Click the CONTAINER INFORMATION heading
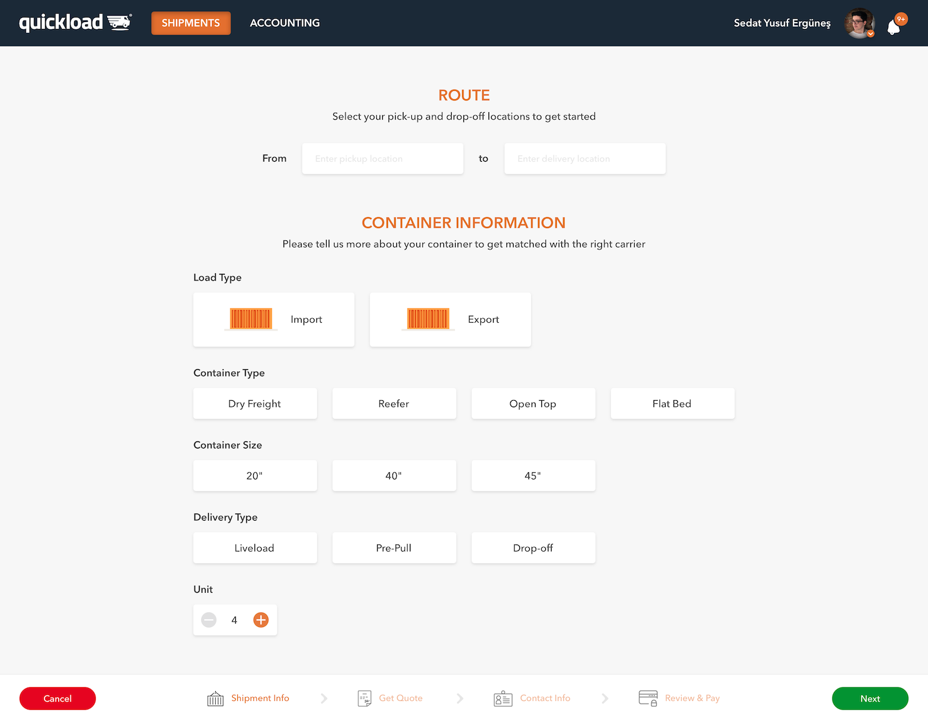The height and width of the screenshot is (723, 928). click(x=464, y=223)
